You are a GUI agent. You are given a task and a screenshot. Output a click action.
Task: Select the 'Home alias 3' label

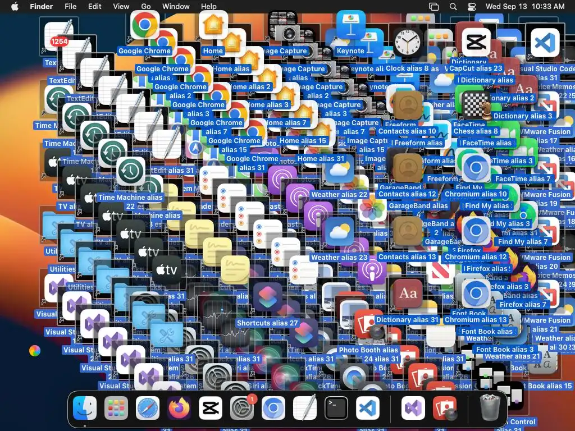[x=270, y=105]
